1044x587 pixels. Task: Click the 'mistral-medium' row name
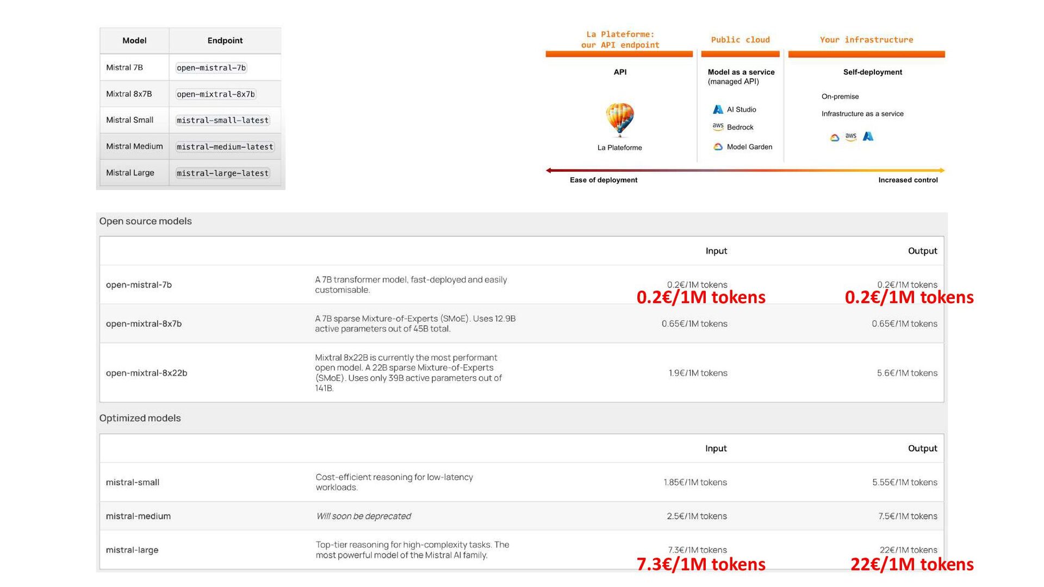click(138, 516)
